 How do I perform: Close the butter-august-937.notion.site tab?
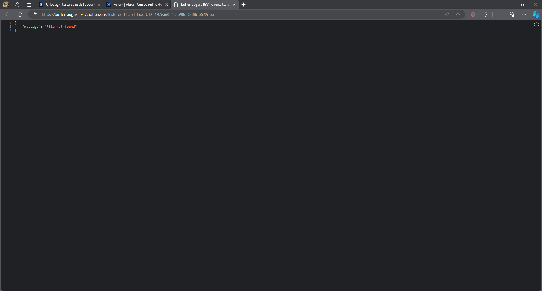[234, 5]
